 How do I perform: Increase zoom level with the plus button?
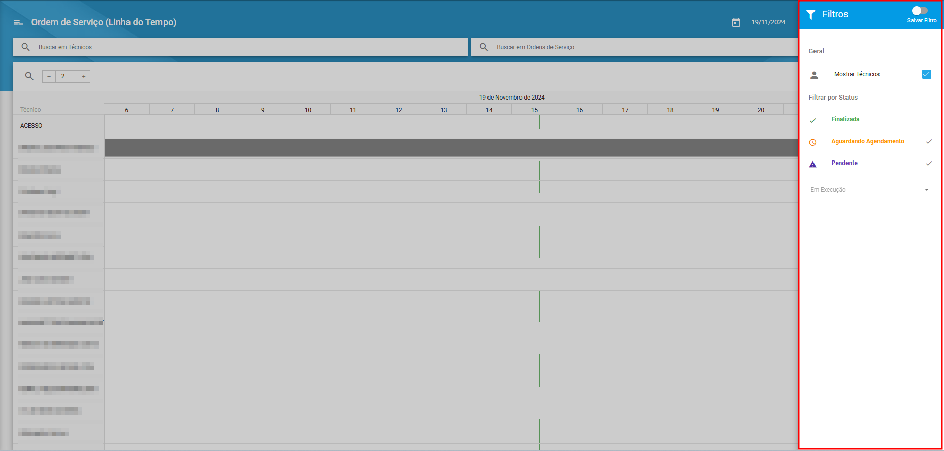pyautogui.click(x=84, y=76)
